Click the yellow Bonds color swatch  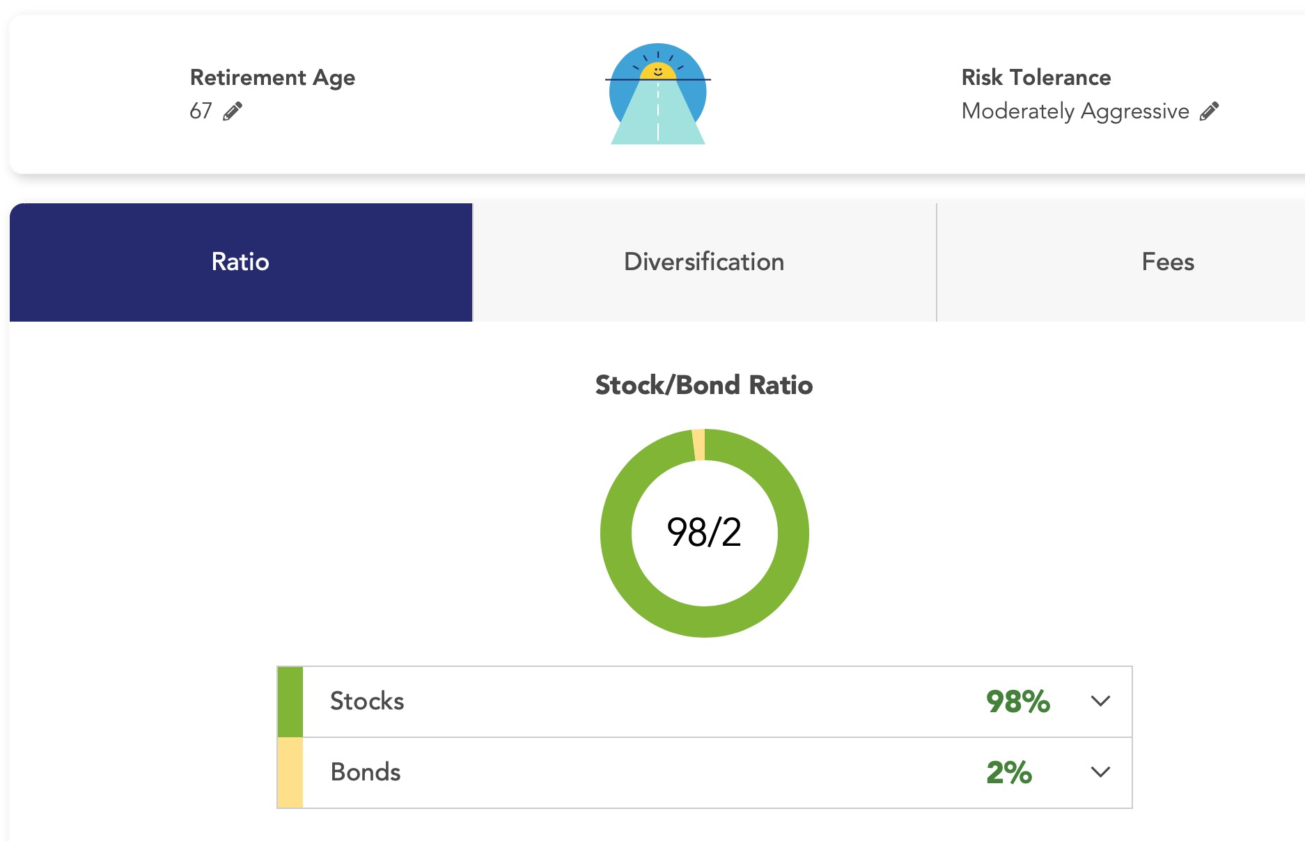290,773
